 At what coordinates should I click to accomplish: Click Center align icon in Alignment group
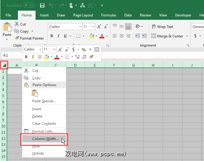[122, 36]
